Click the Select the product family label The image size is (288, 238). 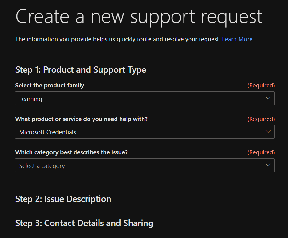pyautogui.click(x=50, y=86)
